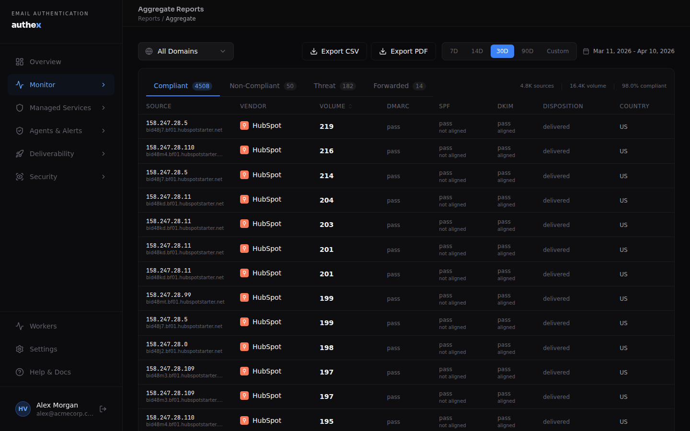Screen dimensions: 690x431
Task: Click the SOURCE column header
Action: tap(159, 106)
